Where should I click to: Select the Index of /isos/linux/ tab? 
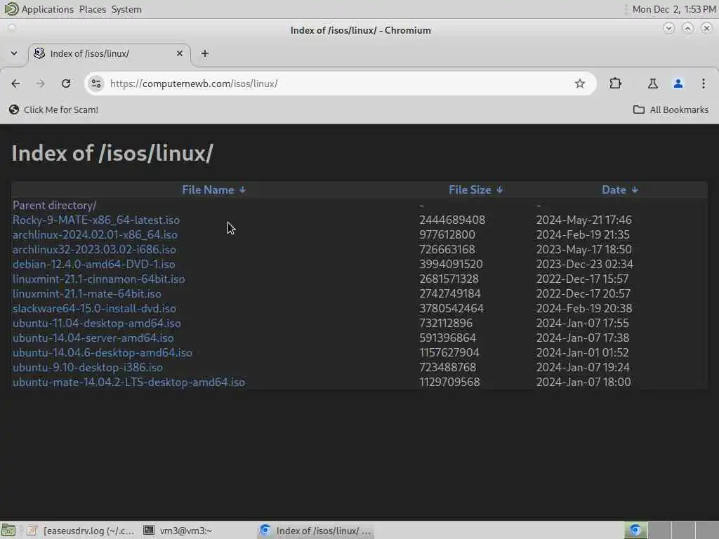(109, 53)
